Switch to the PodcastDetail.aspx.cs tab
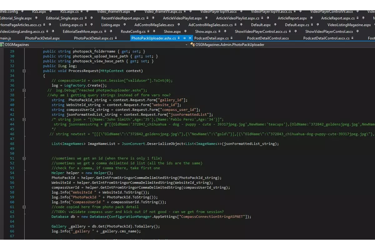Viewport: 375px width, 250px height. click(x=211, y=38)
